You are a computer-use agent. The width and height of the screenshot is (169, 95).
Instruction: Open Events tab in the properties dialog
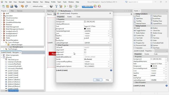coord(69,17)
